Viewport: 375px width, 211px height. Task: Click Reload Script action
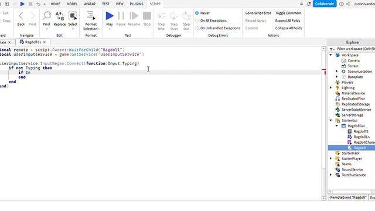[x=255, y=21]
